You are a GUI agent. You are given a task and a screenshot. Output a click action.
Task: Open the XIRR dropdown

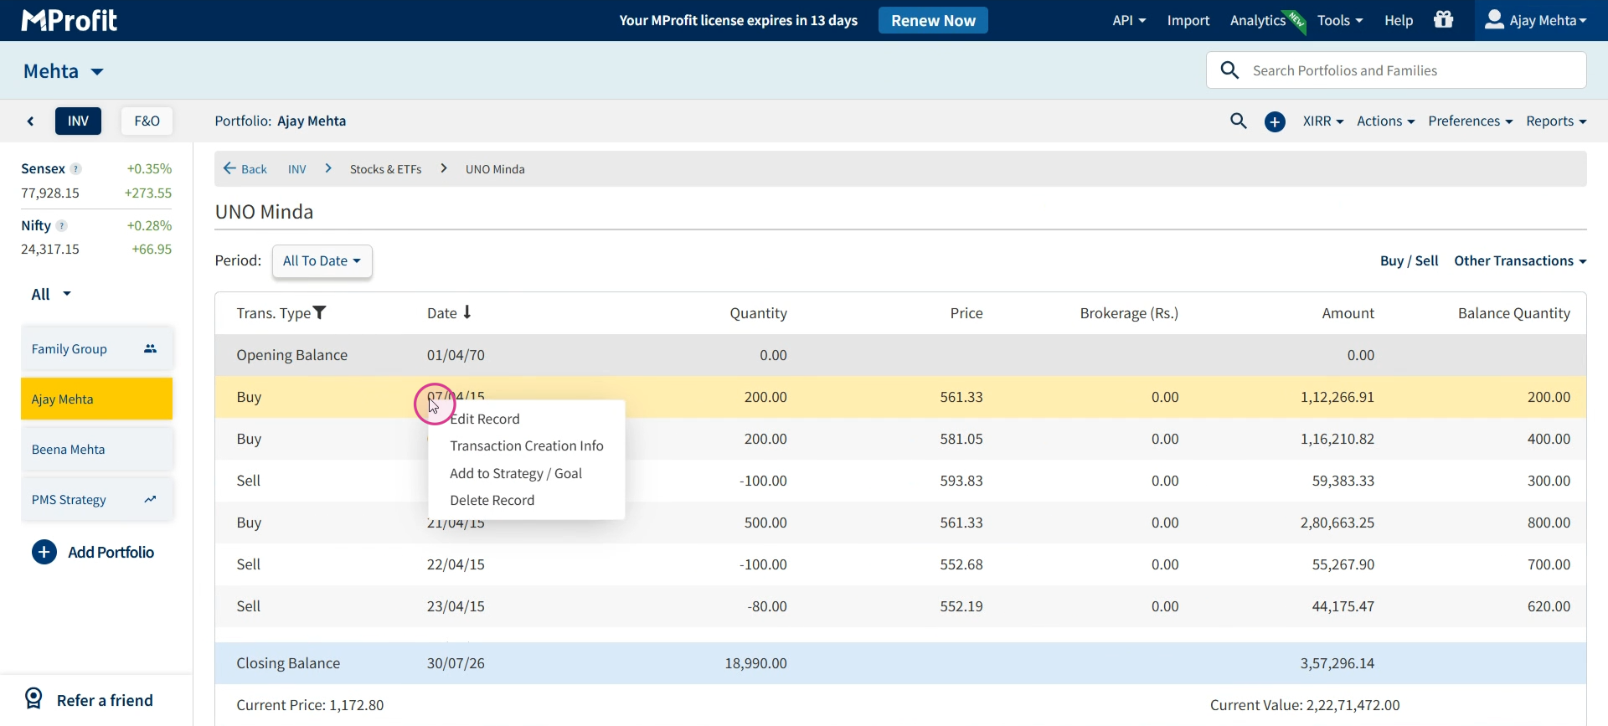coord(1323,121)
